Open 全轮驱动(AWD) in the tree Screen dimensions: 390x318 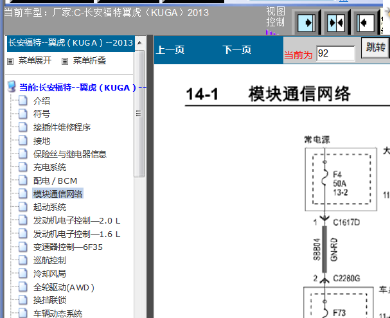[x=64, y=287]
